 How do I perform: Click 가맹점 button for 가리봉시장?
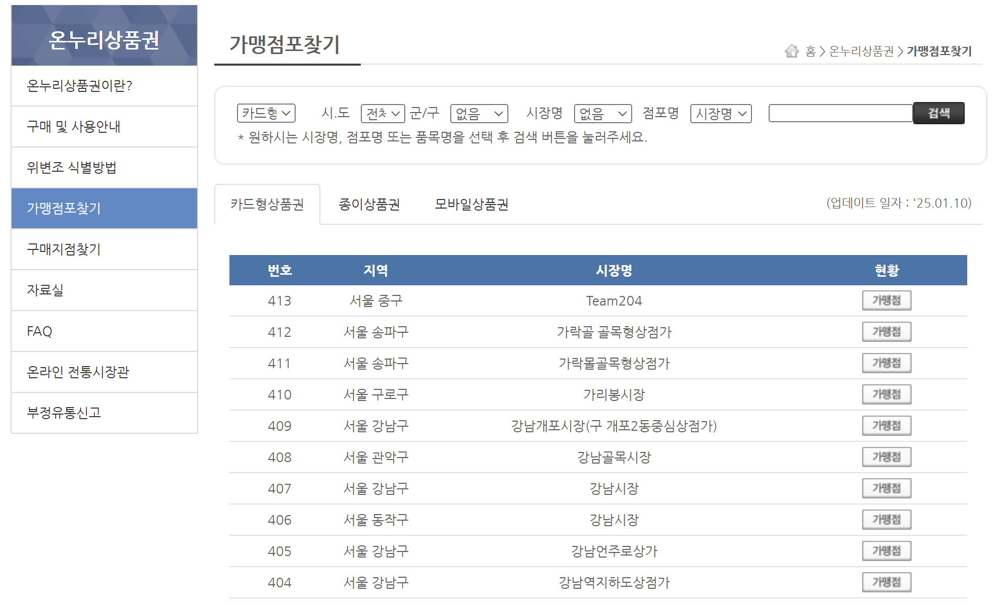886,394
